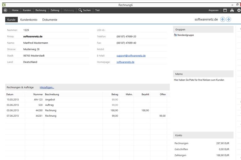Go to next customer arrow
The width and height of the screenshot is (241, 160).
coord(229,19)
